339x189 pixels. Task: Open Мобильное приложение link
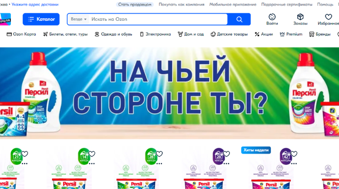tap(233, 5)
